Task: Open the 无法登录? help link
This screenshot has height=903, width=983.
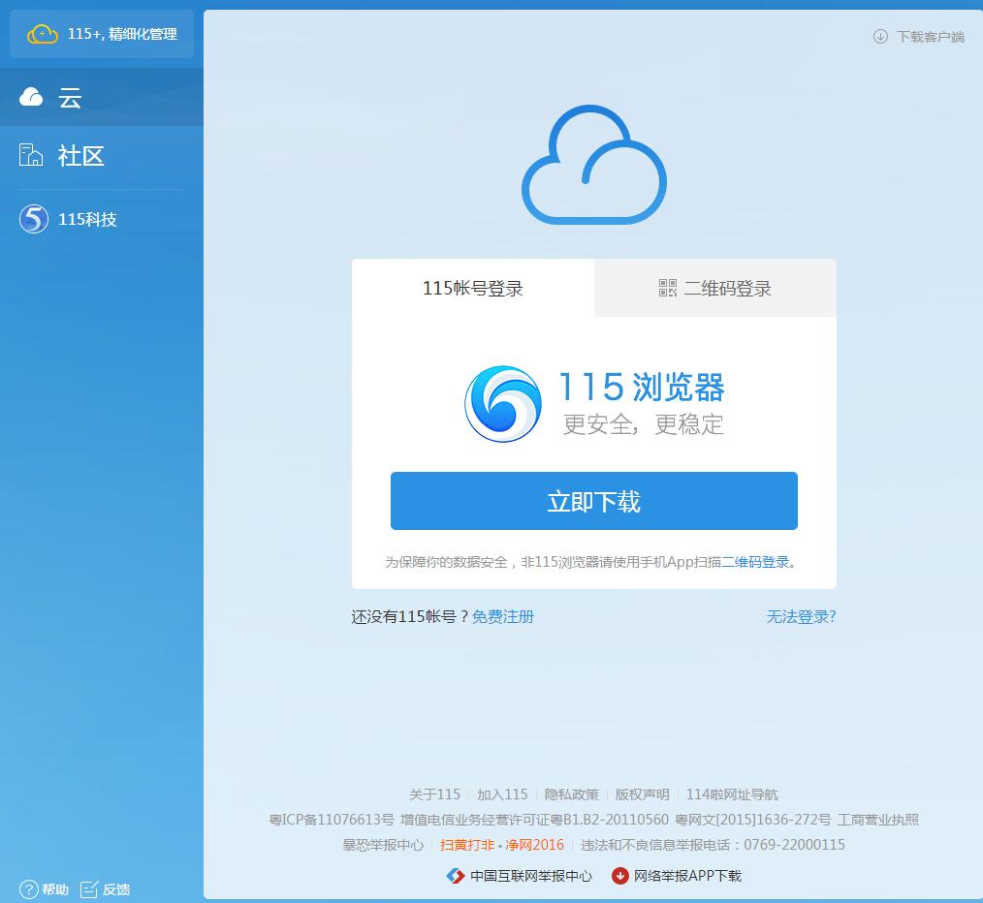Action: pos(801,616)
